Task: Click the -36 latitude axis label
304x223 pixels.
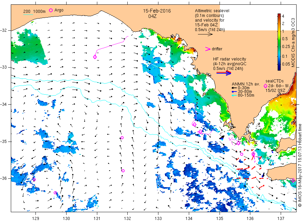Action: click(x=3, y=178)
